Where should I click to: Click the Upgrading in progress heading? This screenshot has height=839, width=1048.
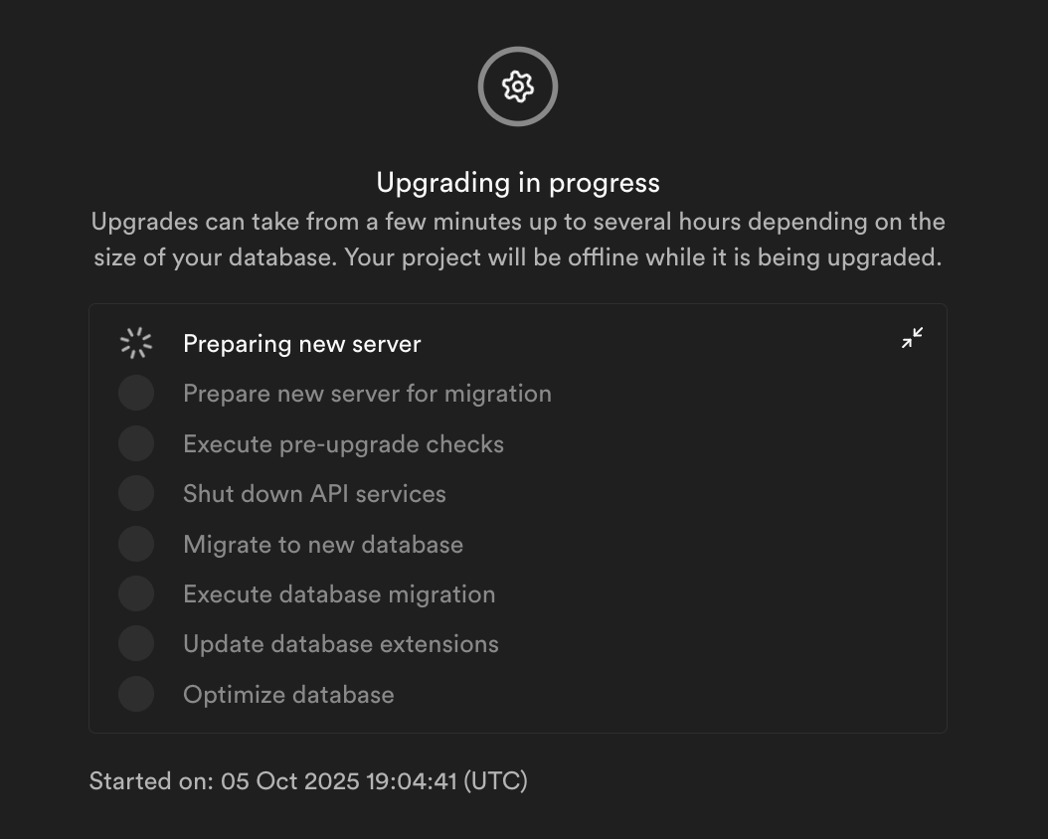point(517,183)
